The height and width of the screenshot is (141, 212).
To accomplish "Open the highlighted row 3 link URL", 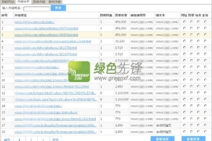I will (46, 35).
